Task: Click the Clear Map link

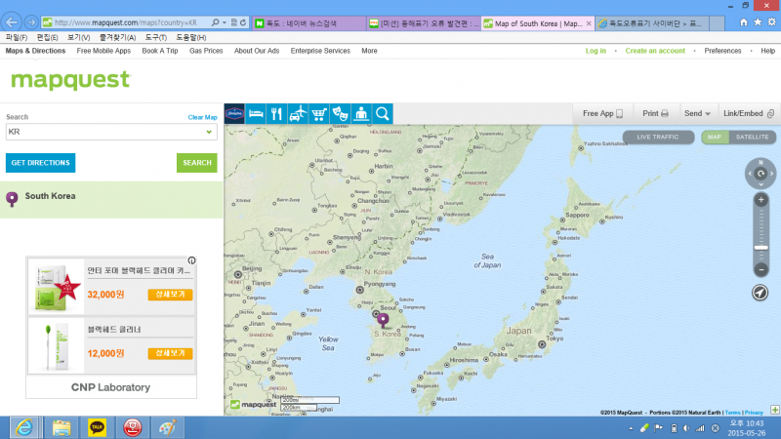Action: click(x=202, y=117)
